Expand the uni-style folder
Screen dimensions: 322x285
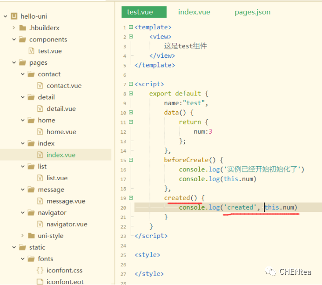[x=22, y=236]
